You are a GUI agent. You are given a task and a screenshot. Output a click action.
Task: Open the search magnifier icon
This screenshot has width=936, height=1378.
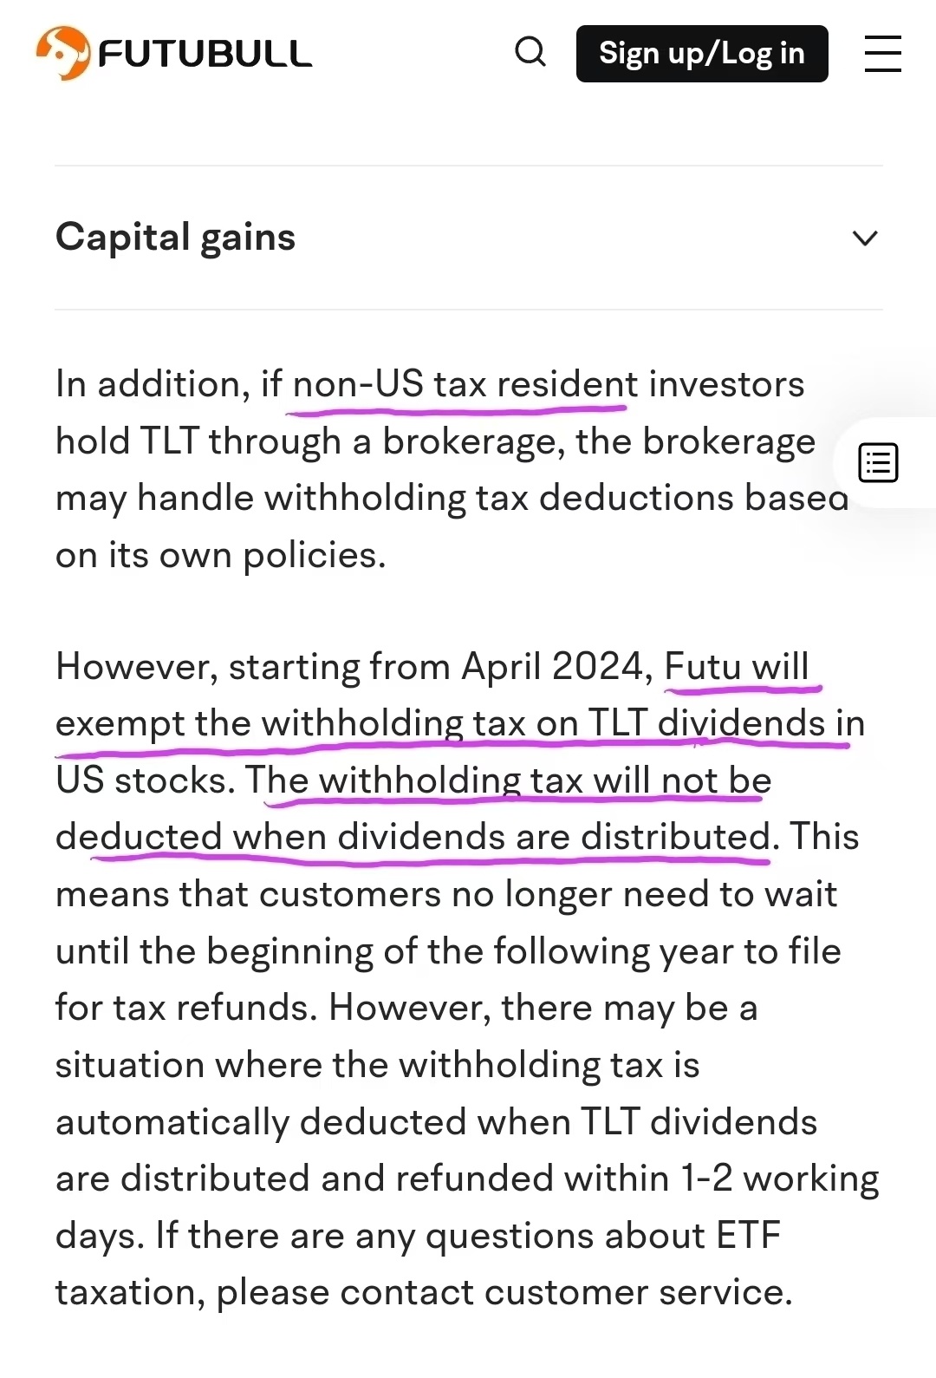coord(530,52)
